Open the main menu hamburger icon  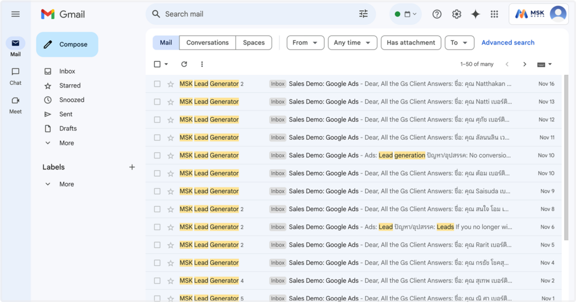tap(15, 14)
